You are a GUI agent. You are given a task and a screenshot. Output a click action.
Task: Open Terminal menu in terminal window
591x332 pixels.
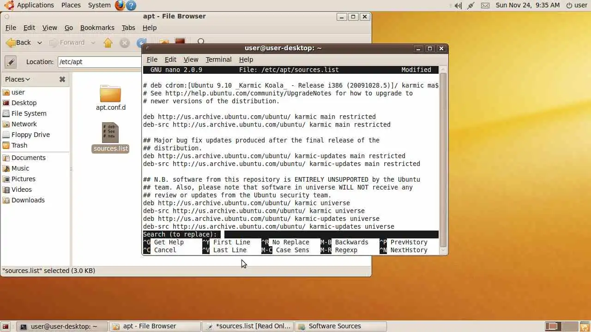[x=218, y=59]
